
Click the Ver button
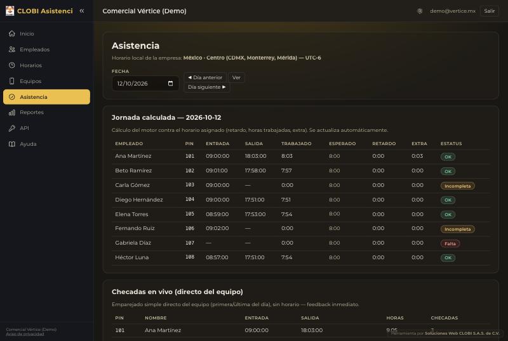point(236,78)
